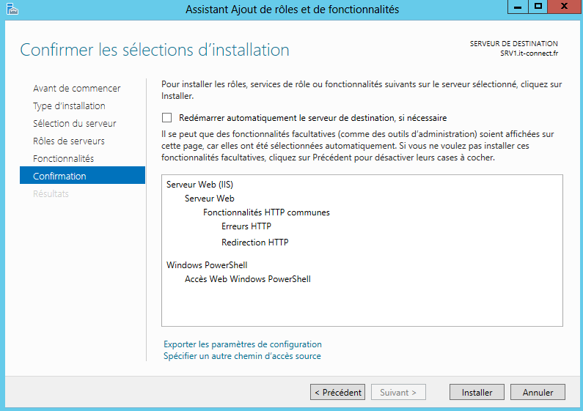The width and height of the screenshot is (583, 411).
Task: Select Fonctionnalités HTTP communes entry
Action: [x=266, y=213]
